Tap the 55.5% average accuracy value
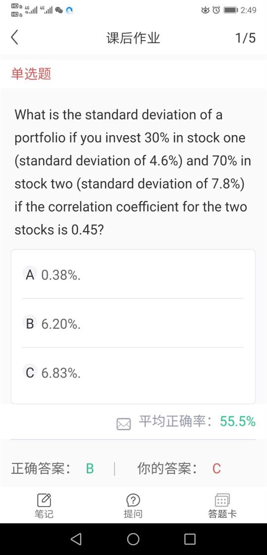The height and width of the screenshot is (555, 267). [238, 421]
